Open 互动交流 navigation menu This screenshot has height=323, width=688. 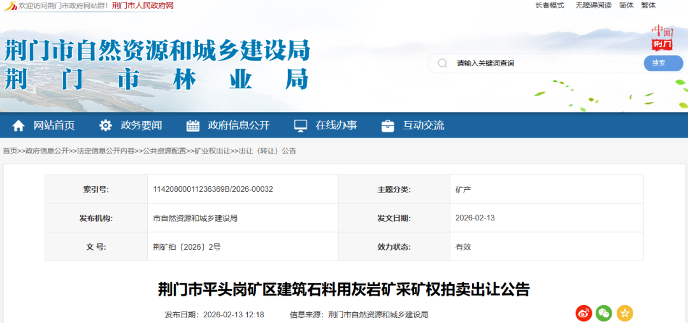423,126
